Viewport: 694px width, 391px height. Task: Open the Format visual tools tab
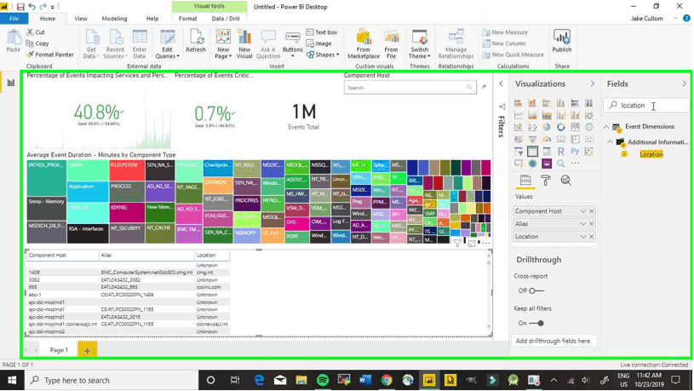pyautogui.click(x=187, y=19)
